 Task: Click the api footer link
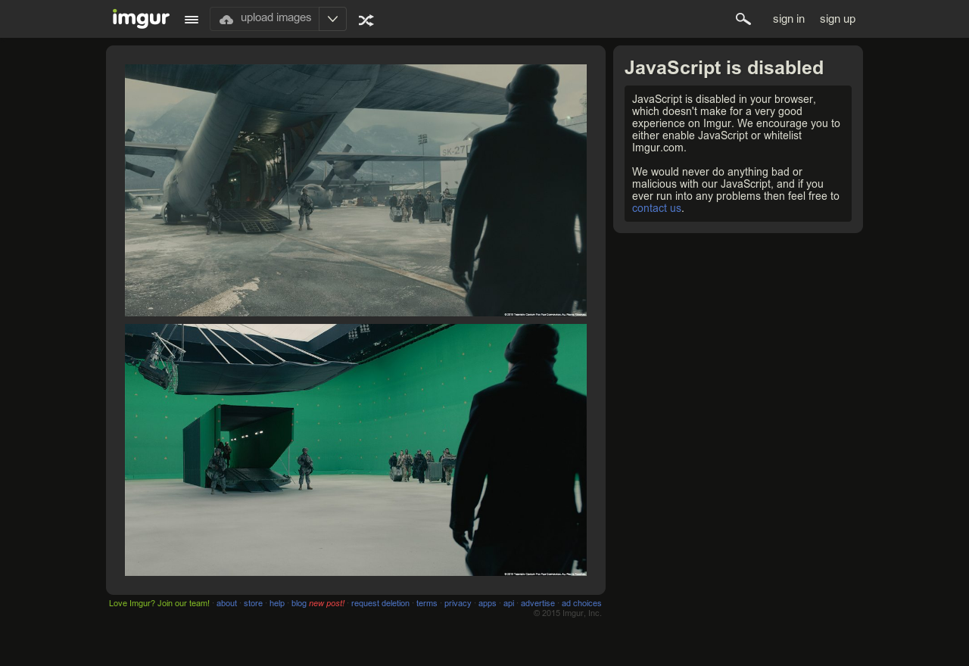pyautogui.click(x=509, y=603)
